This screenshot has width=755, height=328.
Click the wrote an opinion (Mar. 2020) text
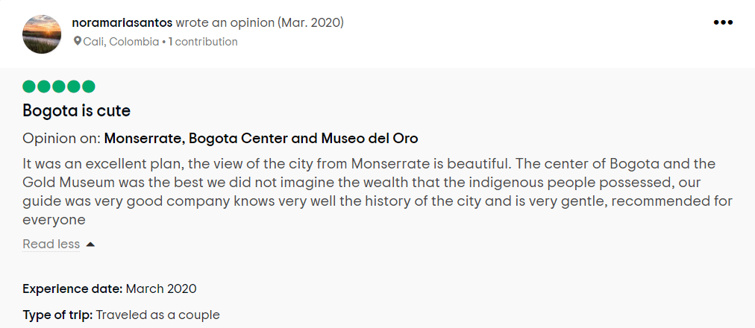pyautogui.click(x=260, y=22)
